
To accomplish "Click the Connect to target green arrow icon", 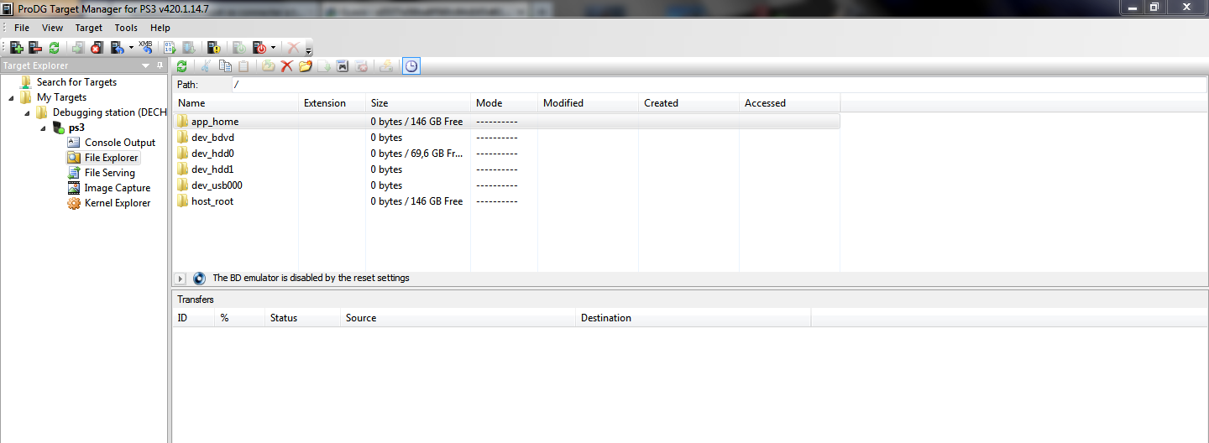I will (x=78, y=48).
